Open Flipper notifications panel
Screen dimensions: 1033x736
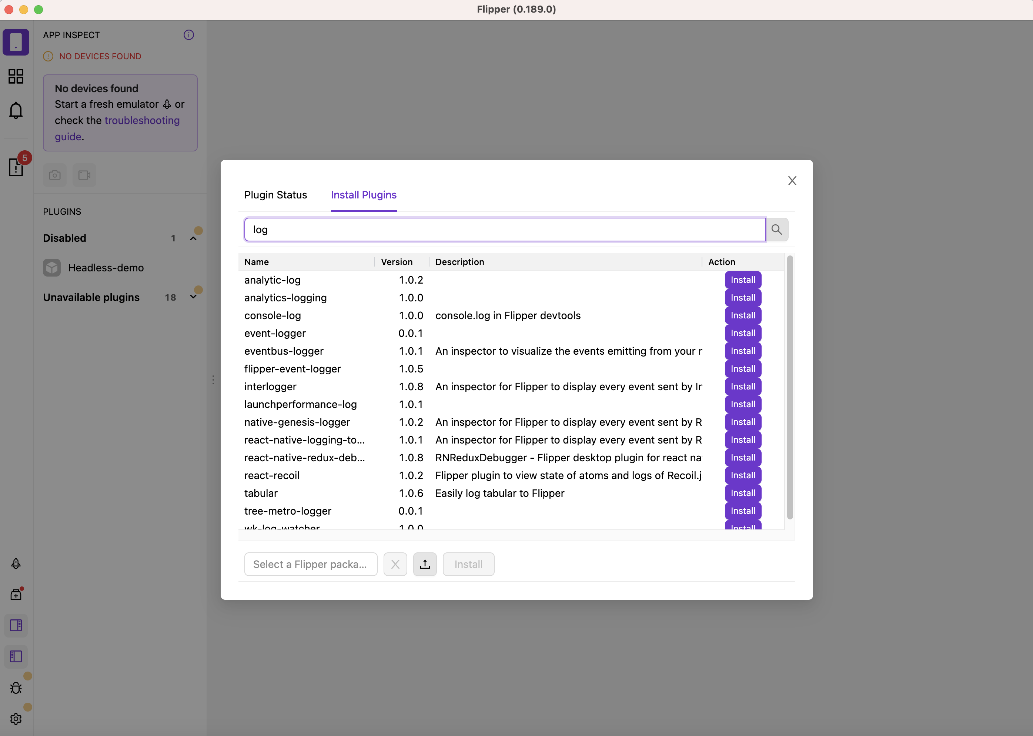16,110
